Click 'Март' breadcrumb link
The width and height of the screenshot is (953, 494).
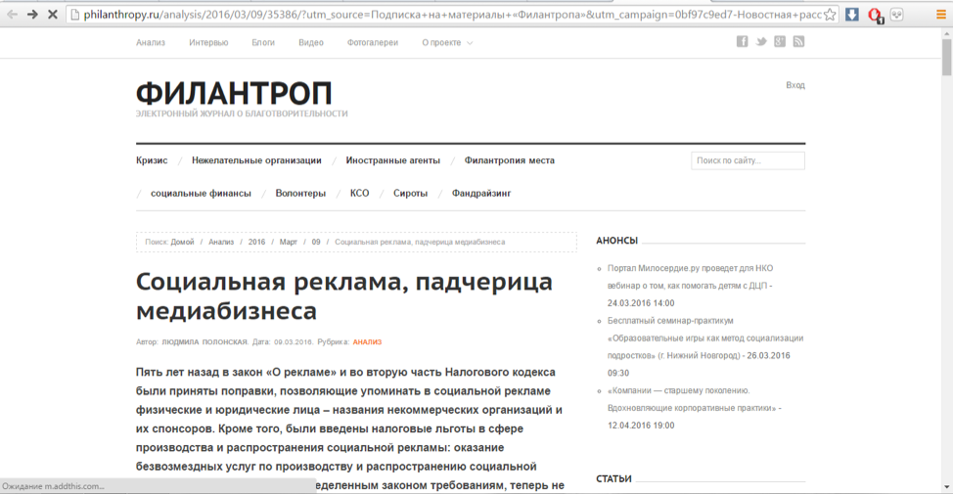point(288,242)
